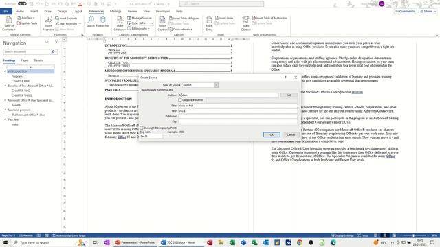Screen dimensions: 440x247
Task: Click the Share button
Action: [x=428, y=11]
